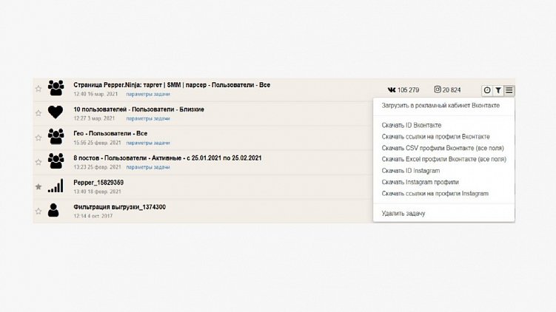Click Instagram count 20 824
556x312 pixels.
pos(447,90)
